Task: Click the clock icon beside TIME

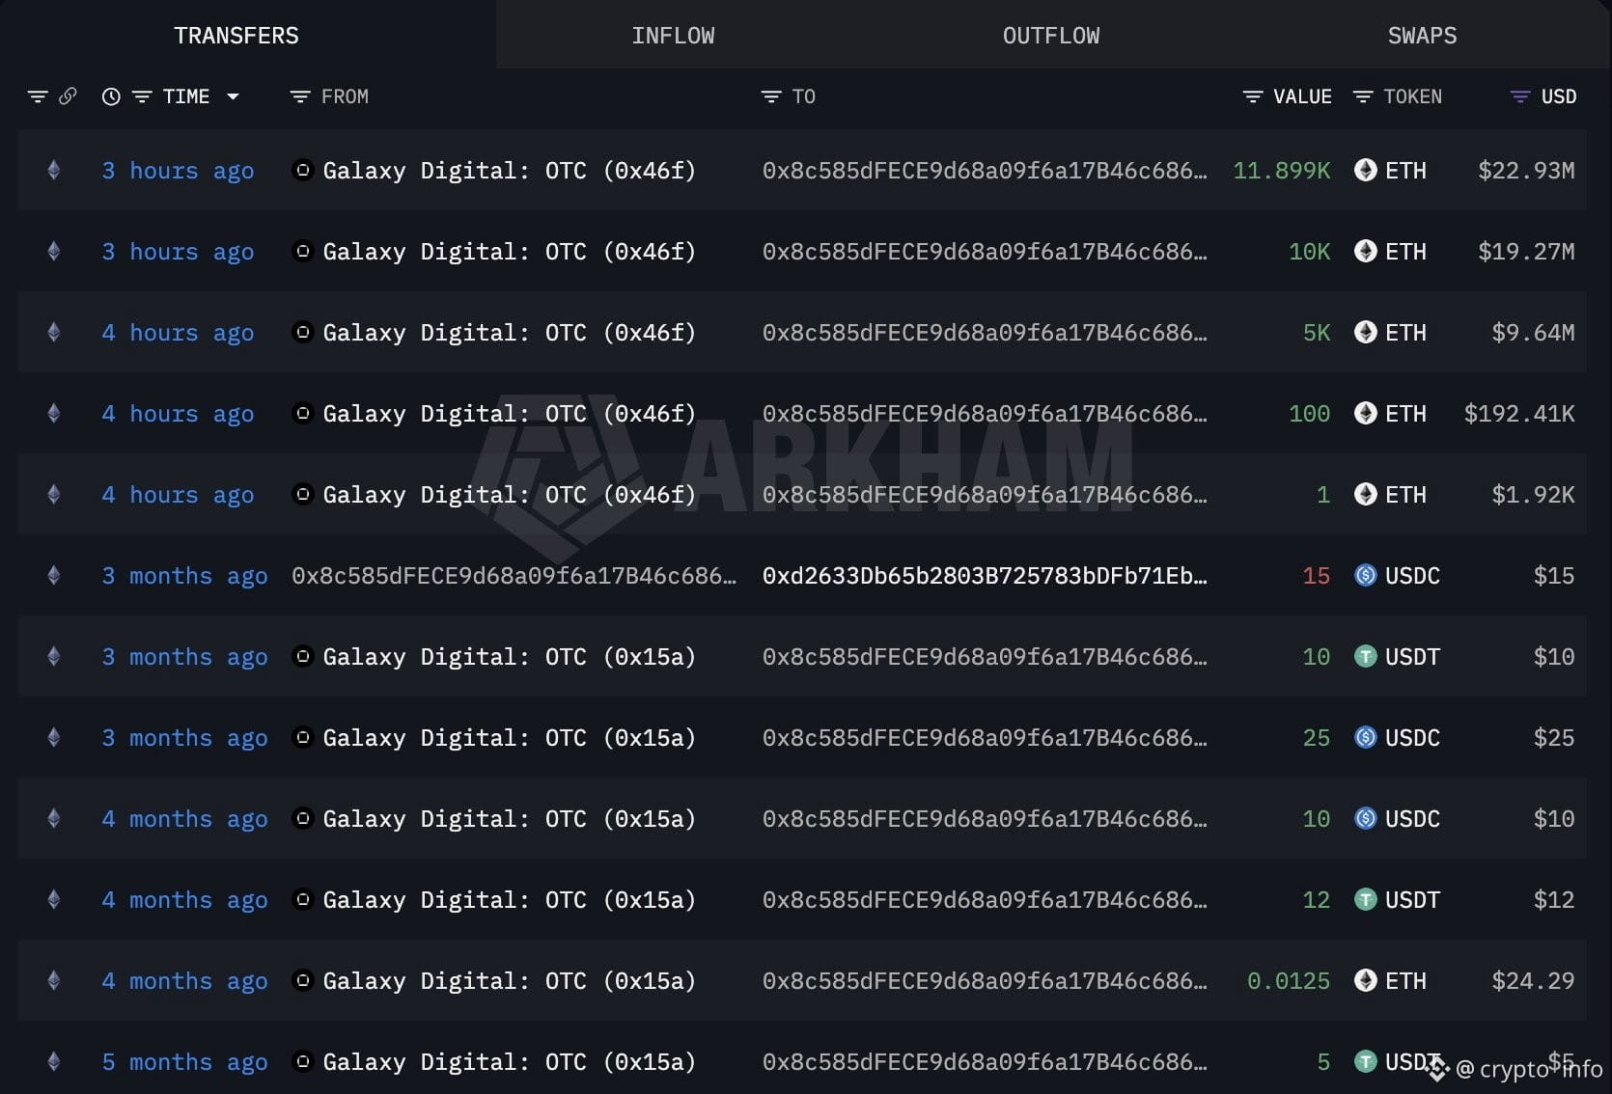Action: 111,96
